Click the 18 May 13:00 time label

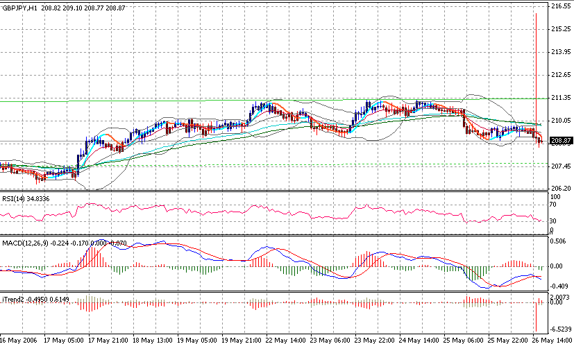(152, 341)
